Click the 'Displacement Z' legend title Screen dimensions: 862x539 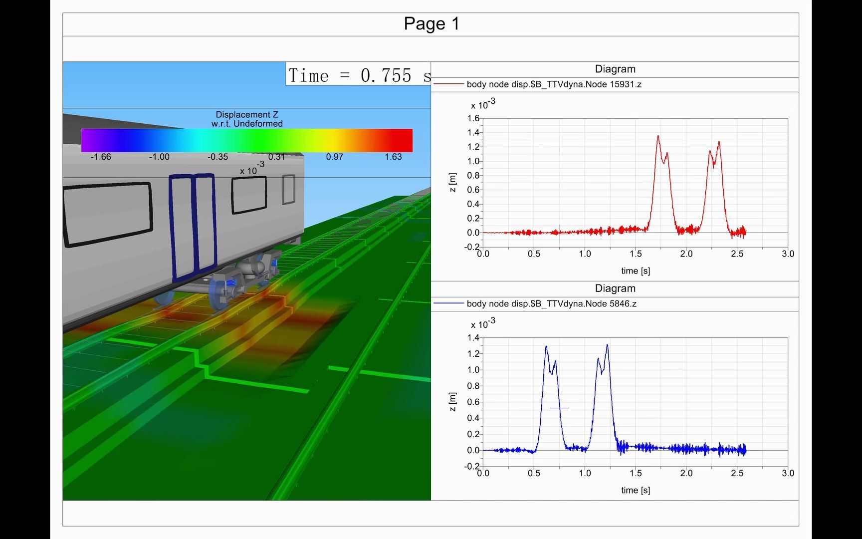247,114
